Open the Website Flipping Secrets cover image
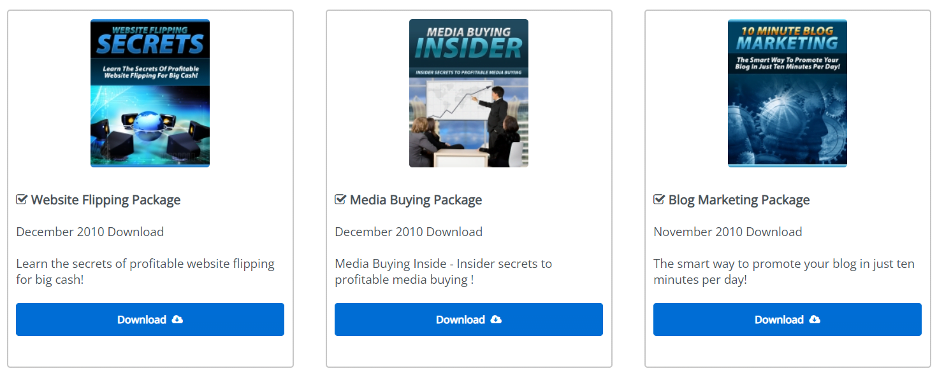Screen dimensions: 937x378 (150, 93)
